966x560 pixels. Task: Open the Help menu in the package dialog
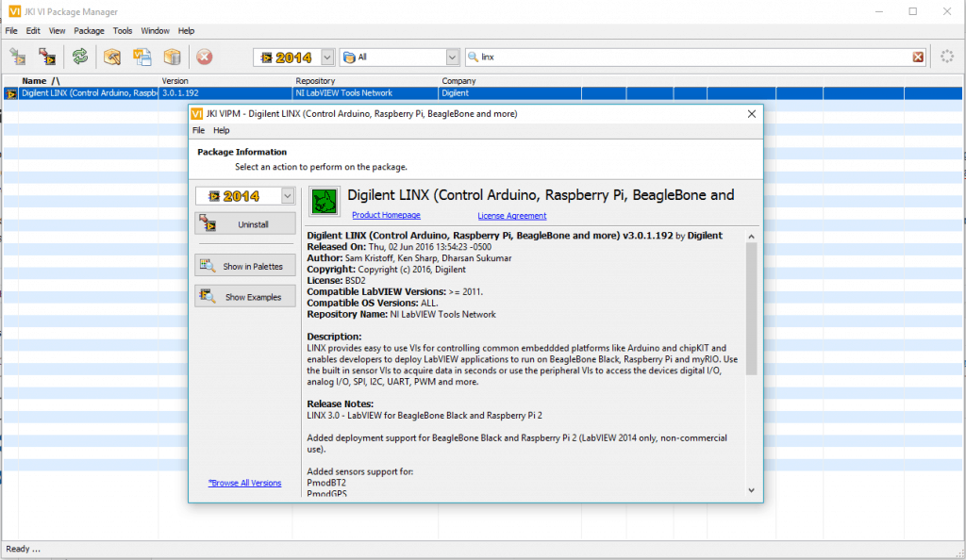coord(221,130)
